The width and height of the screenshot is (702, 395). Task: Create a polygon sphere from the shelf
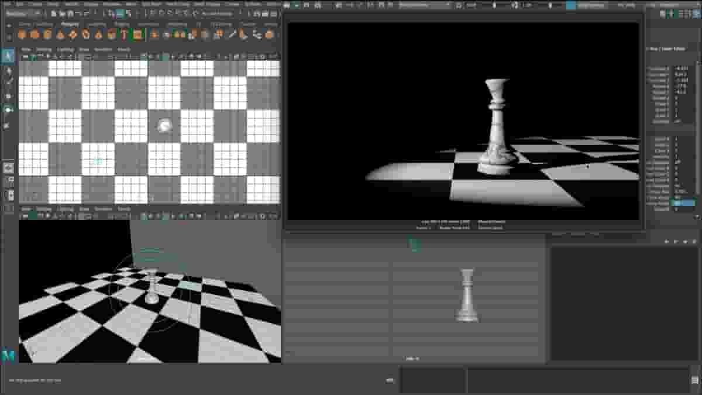22,33
